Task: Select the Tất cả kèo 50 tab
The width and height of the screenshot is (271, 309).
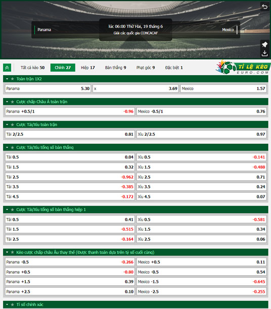Action: [32, 68]
